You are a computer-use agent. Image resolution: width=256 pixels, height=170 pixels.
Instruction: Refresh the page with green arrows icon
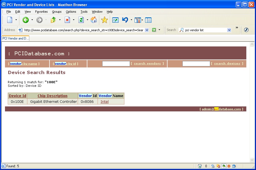[x=81, y=20]
